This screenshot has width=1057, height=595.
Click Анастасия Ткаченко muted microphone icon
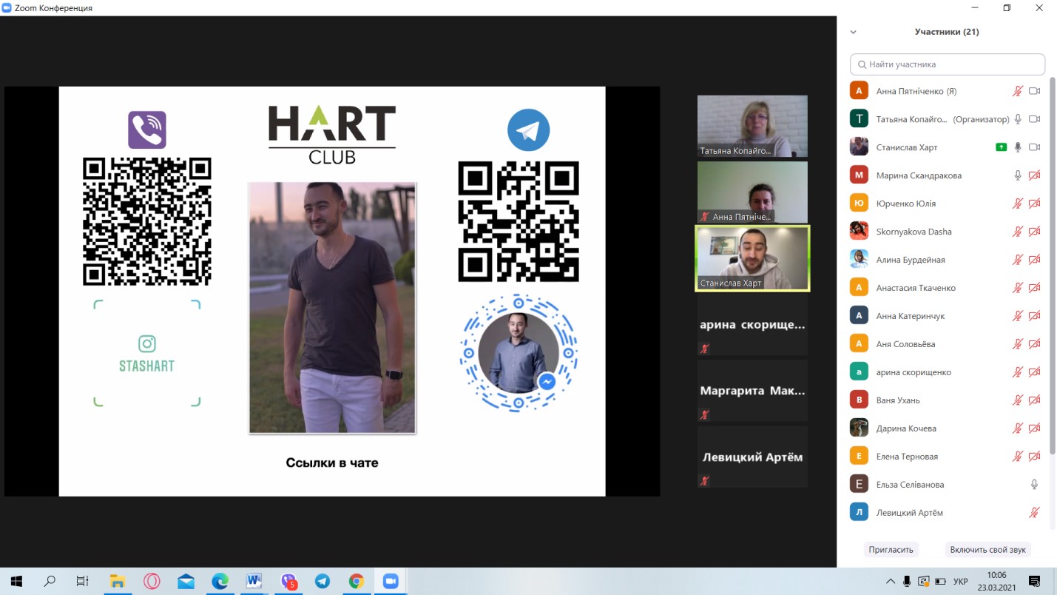(1018, 288)
